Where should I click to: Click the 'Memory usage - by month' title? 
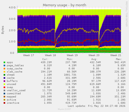pos(65,5)
